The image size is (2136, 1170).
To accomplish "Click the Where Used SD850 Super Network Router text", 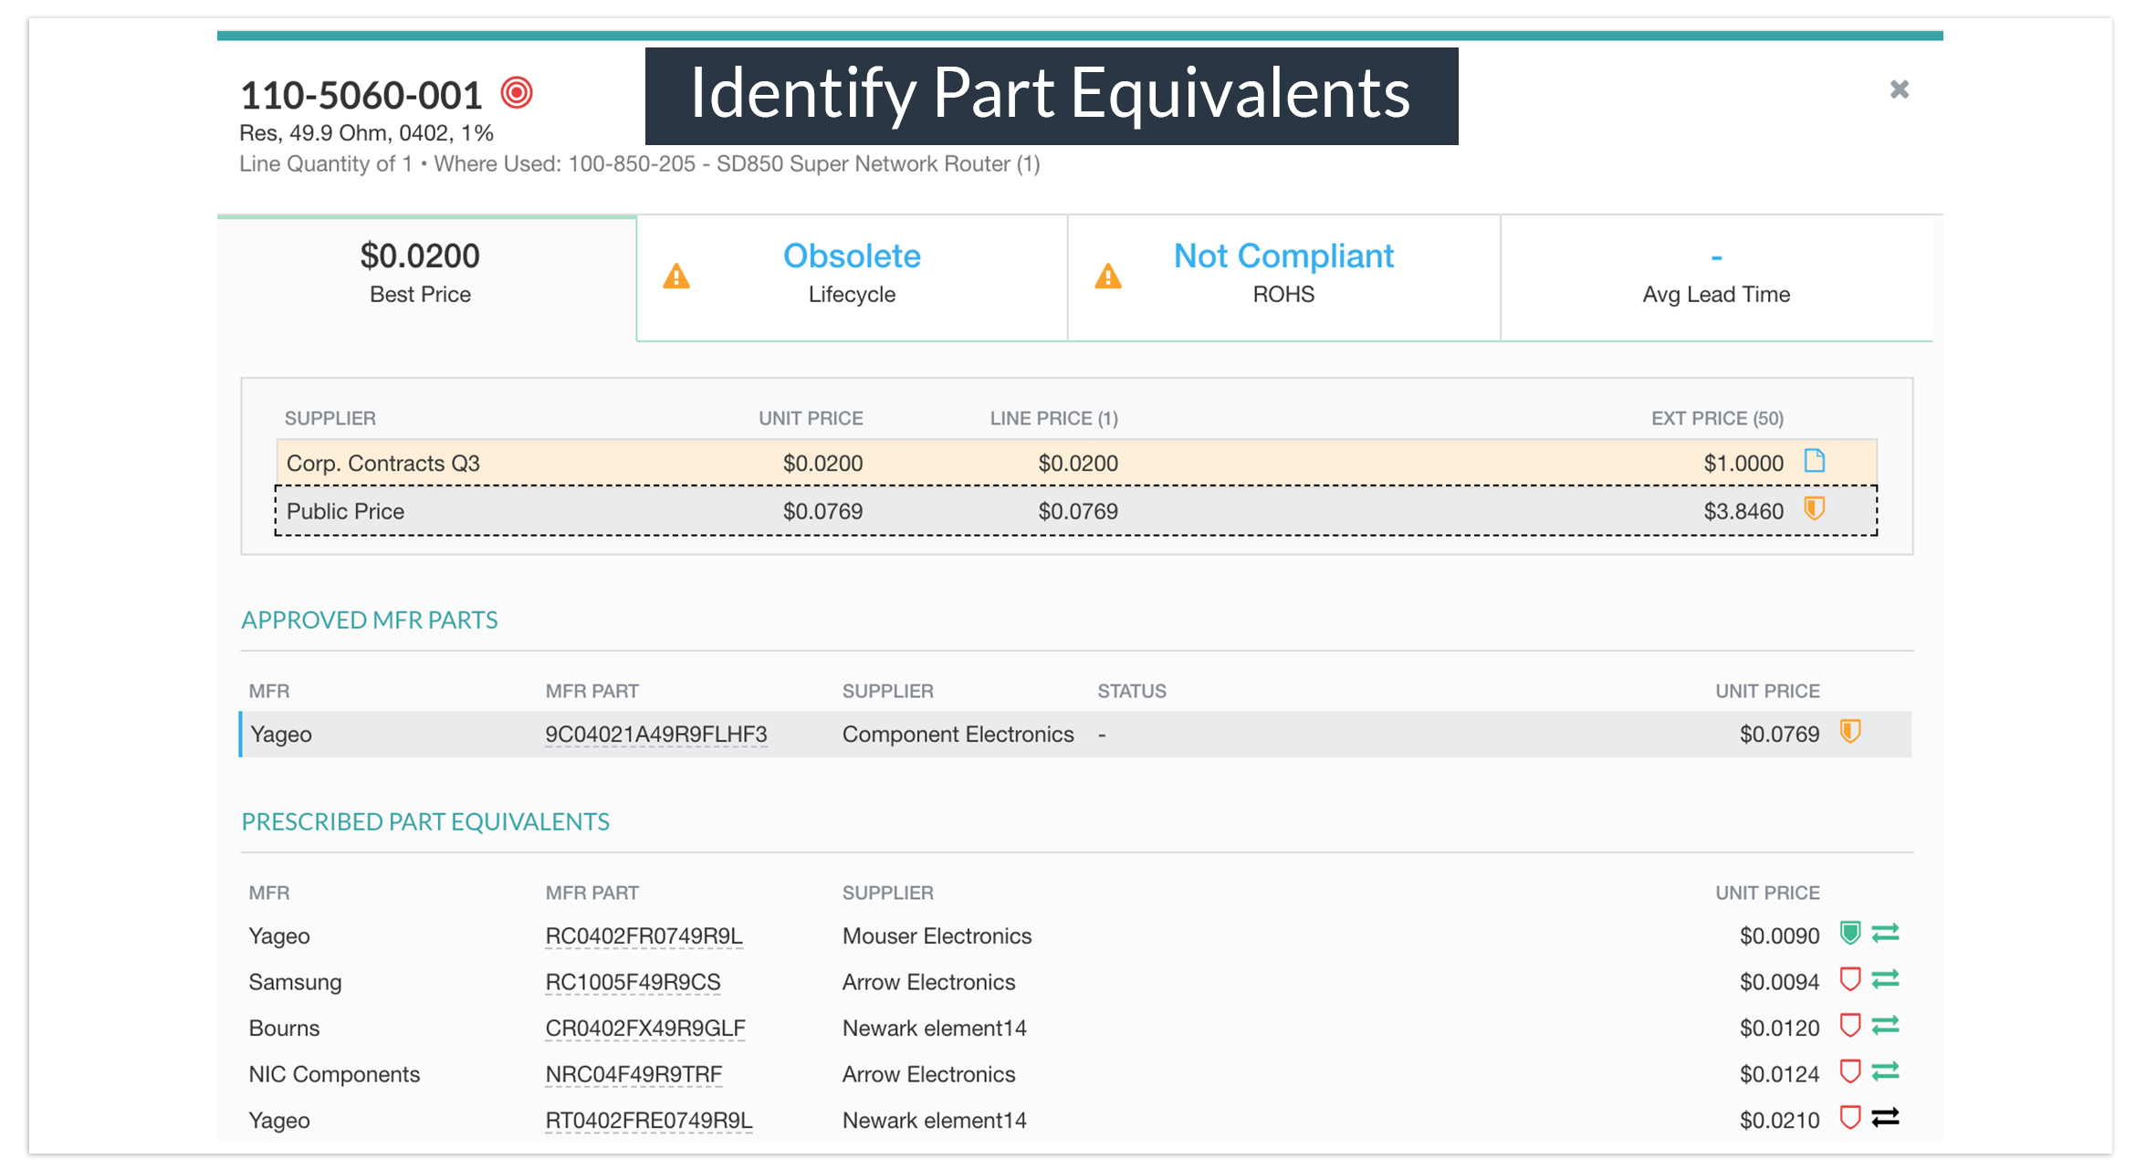I will click(x=737, y=164).
